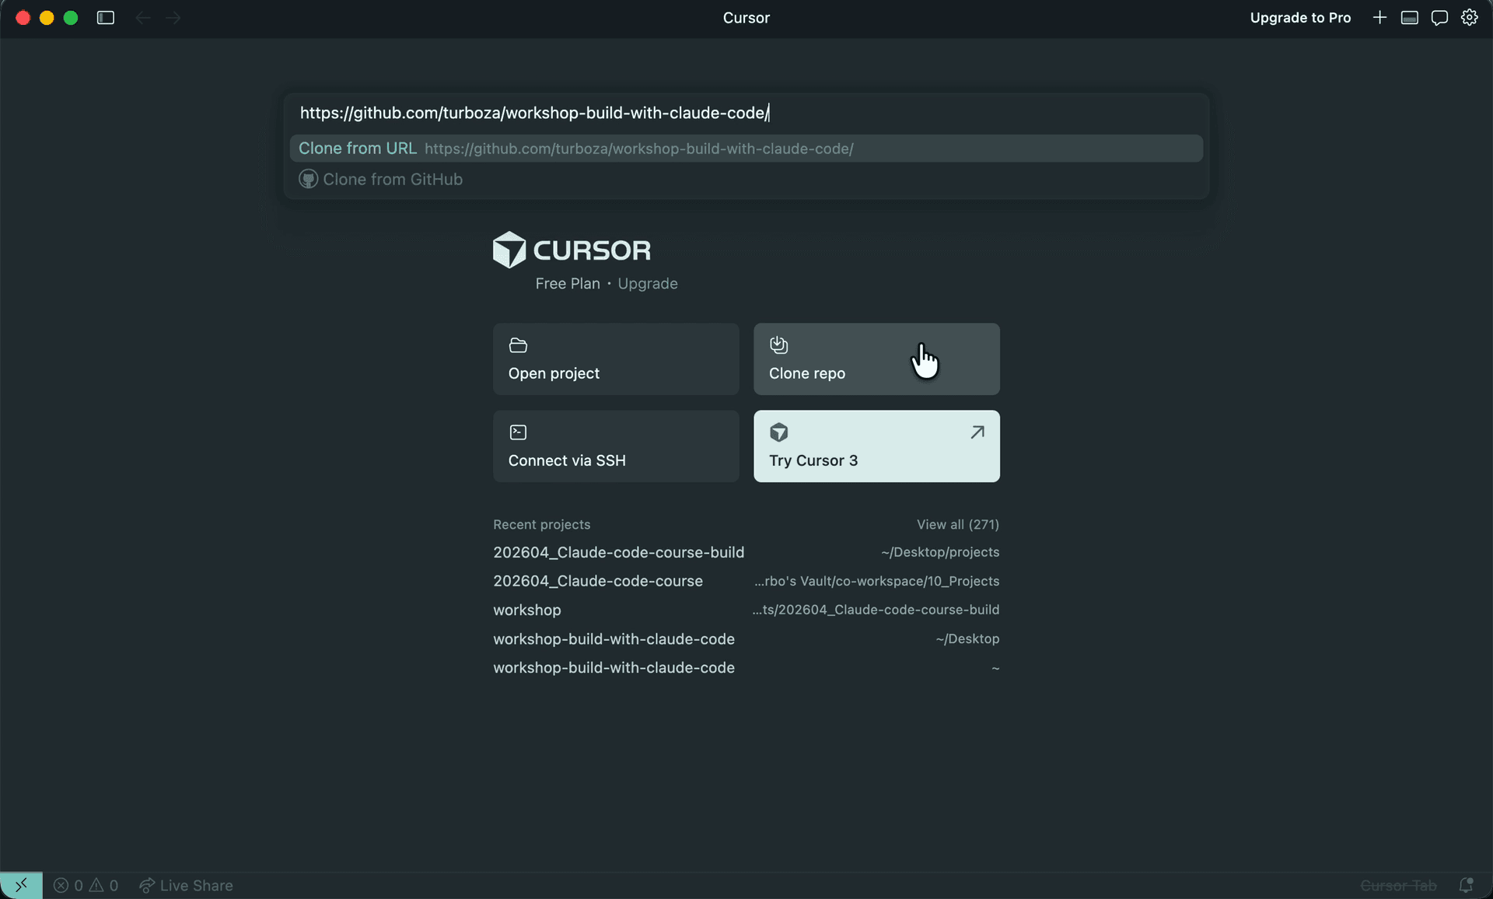Viewport: 1493px width, 899px height.
Task: Toggle Cursor Tab in status bar
Action: [1398, 885]
